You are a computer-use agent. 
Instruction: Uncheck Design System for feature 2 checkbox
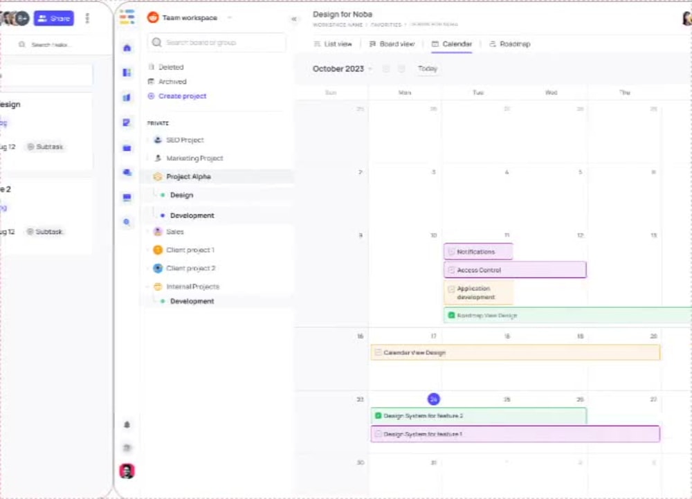click(x=378, y=416)
